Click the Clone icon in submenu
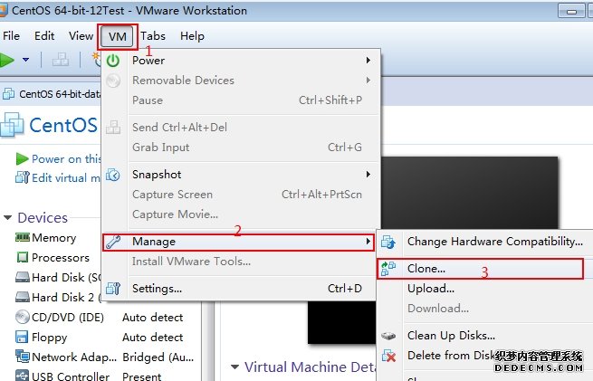This screenshot has height=381, width=593. click(x=388, y=269)
